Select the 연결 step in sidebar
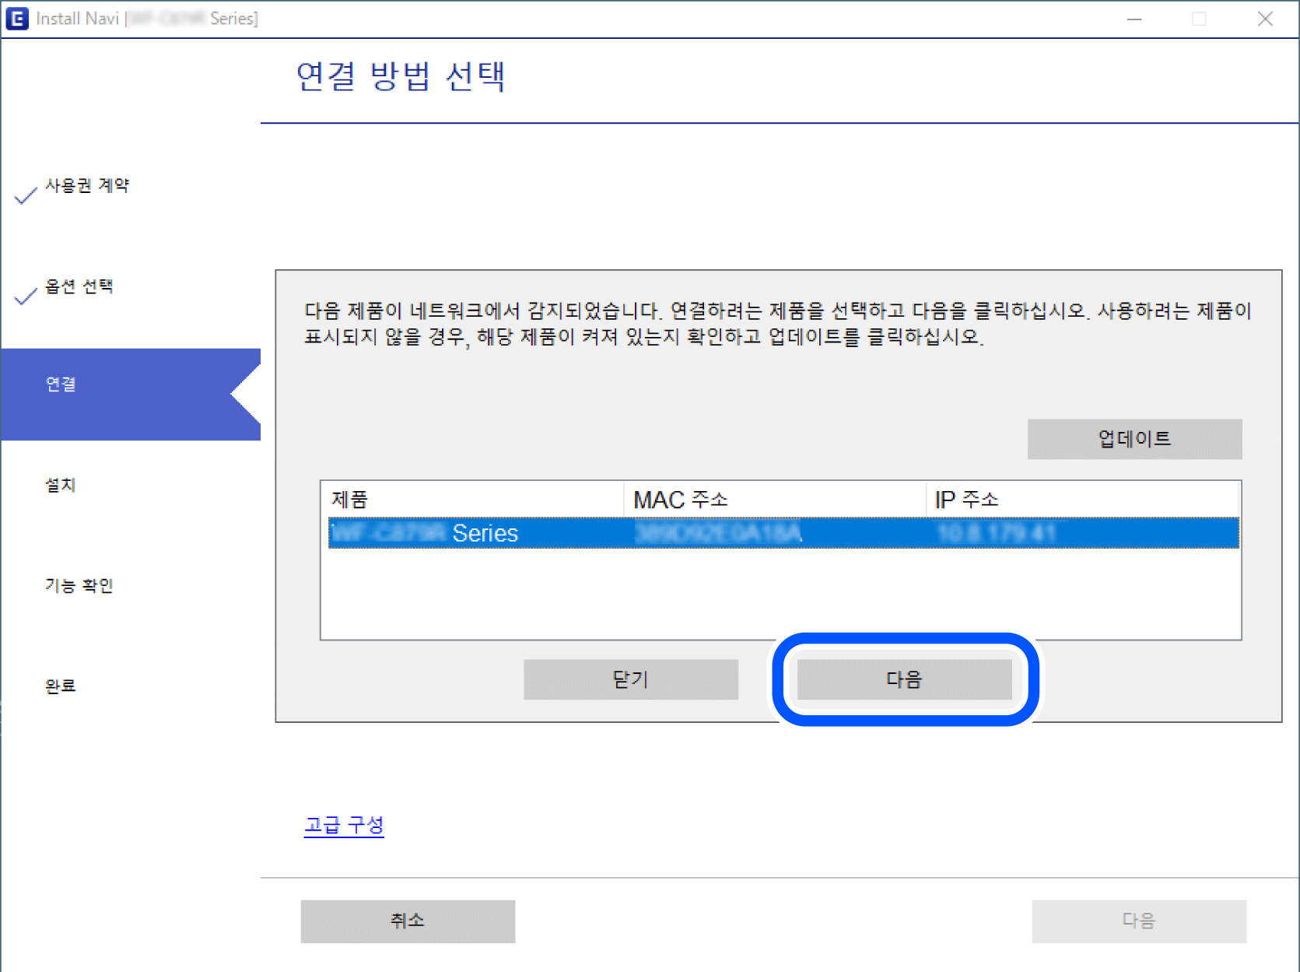Viewport: 1300px width, 972px height. [61, 384]
